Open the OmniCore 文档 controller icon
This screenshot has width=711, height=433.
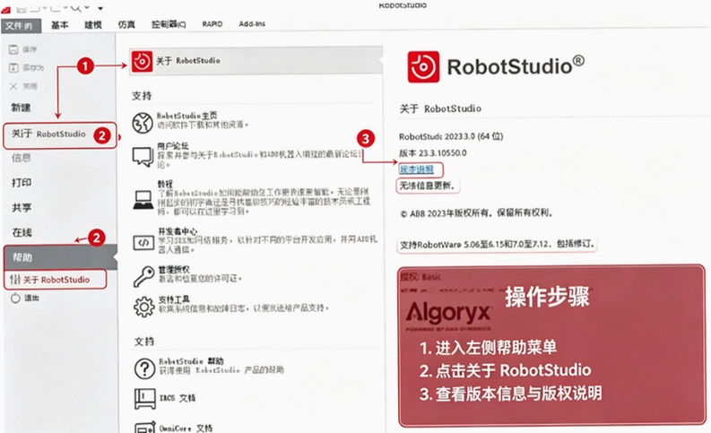click(x=145, y=428)
